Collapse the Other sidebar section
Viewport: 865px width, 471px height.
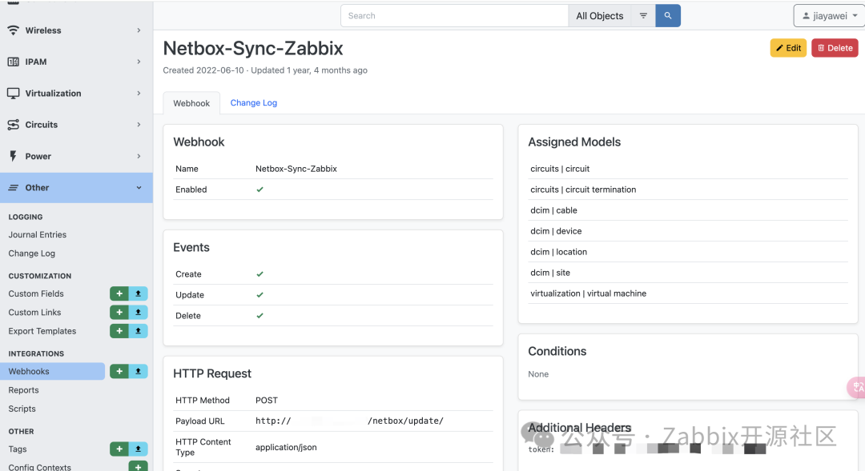(76, 188)
